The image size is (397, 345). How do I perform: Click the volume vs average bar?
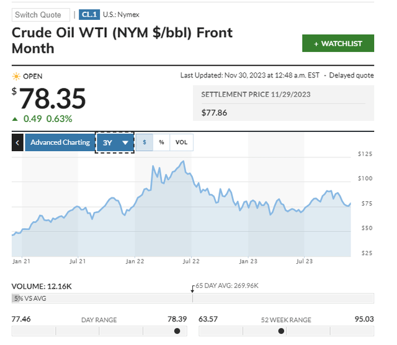click(193, 299)
